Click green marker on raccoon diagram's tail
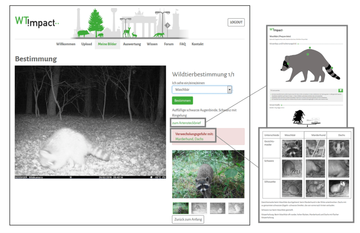The image size is (360, 233). [331, 68]
